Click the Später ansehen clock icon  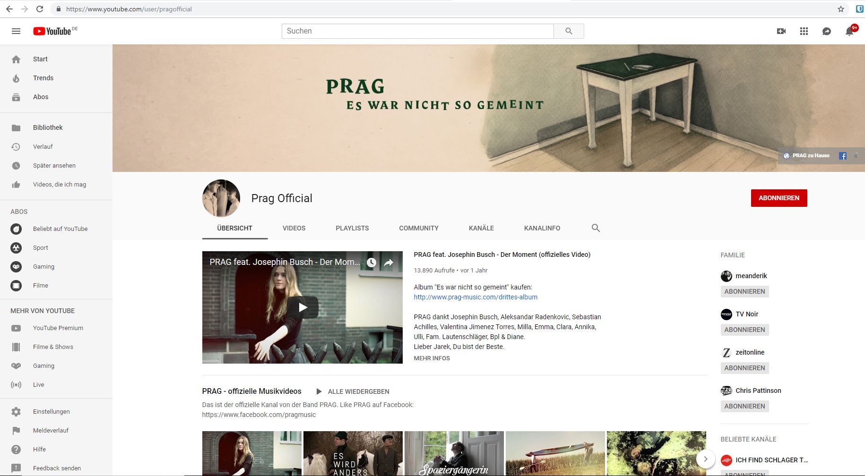click(x=16, y=165)
